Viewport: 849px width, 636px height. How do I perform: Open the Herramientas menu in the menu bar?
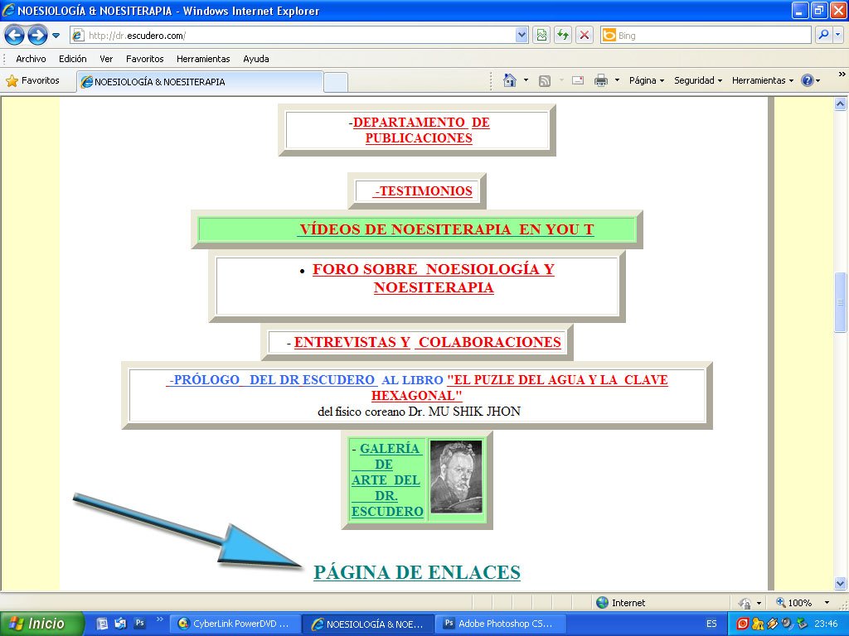[x=203, y=59]
